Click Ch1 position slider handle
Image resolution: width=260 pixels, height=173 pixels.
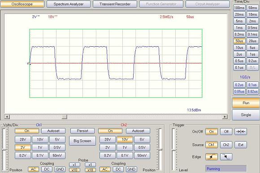pyautogui.click(x=4, y=150)
